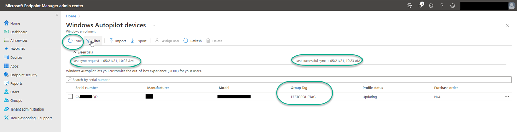Check the device row checkbox
This screenshot has height=132, width=517.
pos(70,97)
